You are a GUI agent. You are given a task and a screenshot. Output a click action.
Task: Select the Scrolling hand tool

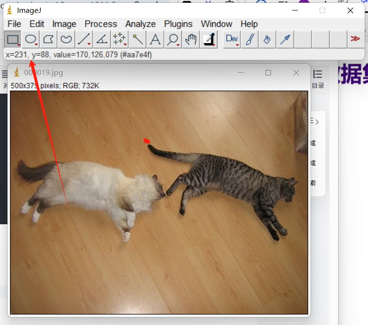[191, 39]
